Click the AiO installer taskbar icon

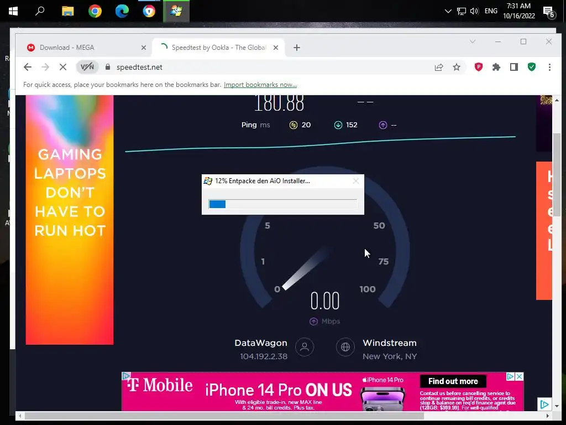(x=176, y=11)
